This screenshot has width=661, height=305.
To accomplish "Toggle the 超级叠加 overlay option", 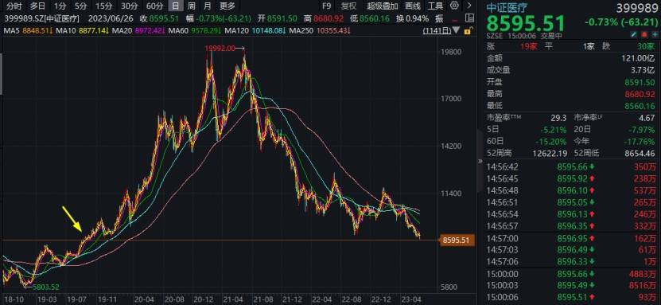I will coord(383,6).
